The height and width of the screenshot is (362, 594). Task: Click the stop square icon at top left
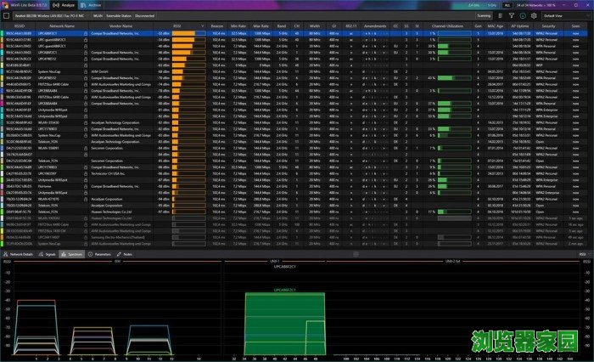pyautogui.click(x=7, y=15)
